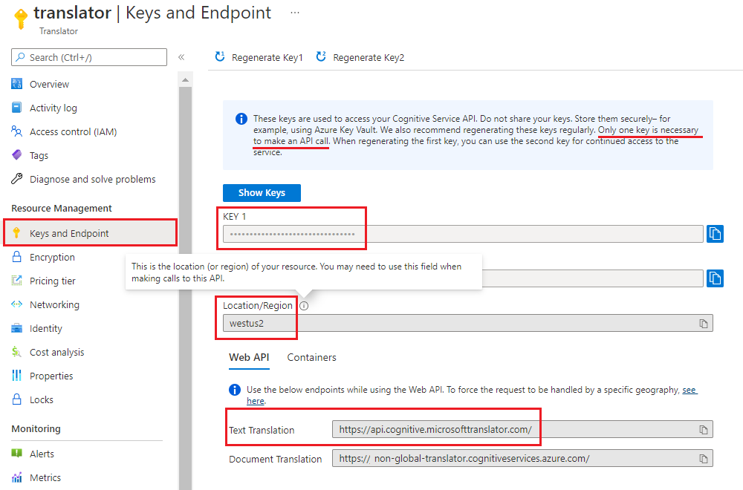Open Access control (IAM) page
Screen dimensions: 743x490
point(73,131)
